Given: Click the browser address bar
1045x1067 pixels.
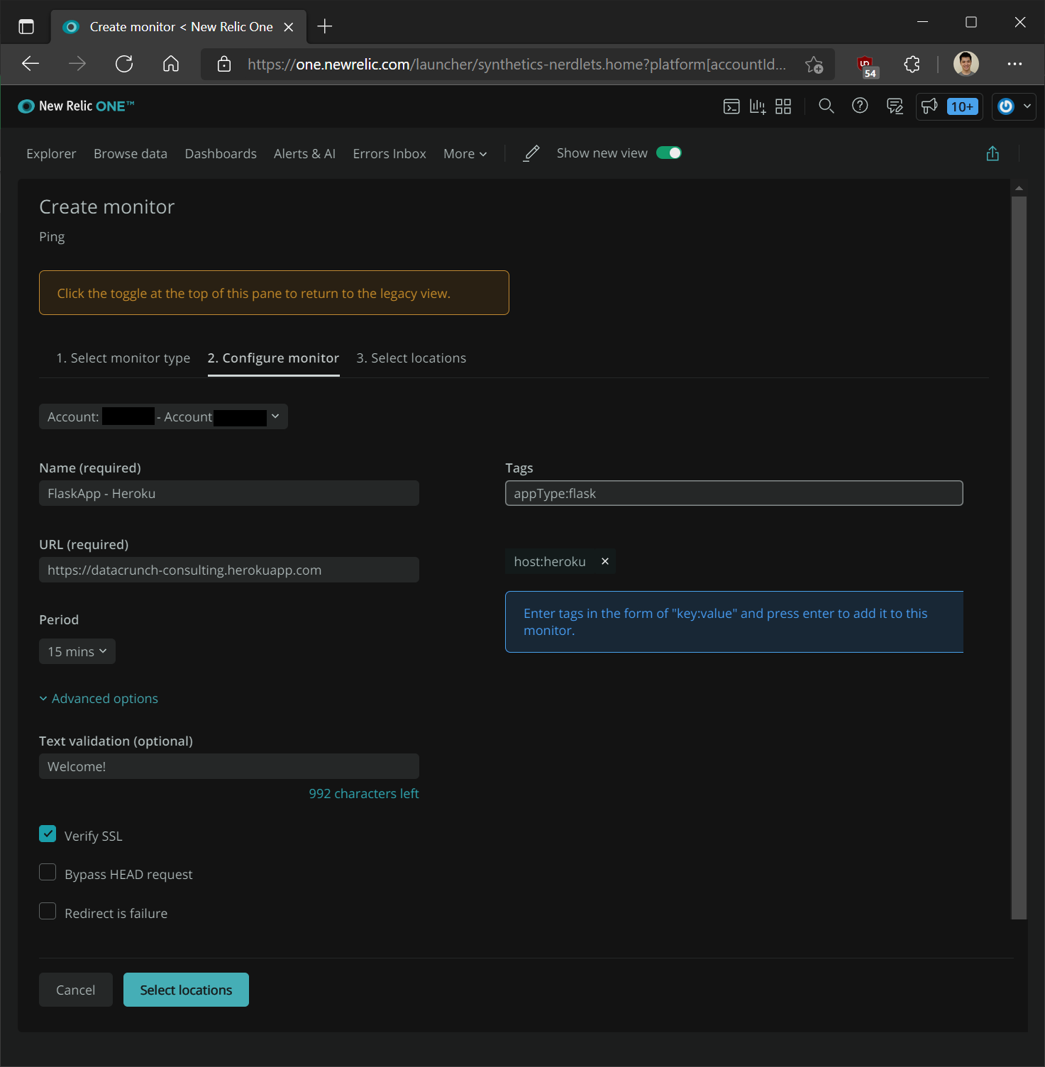Looking at the screenshot, I should (516, 65).
